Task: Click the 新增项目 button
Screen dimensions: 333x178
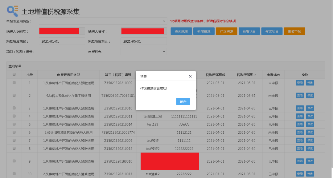Action: (249, 31)
